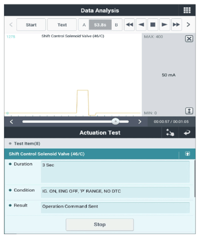
Task: Switch to Text view
Action: 62,25
